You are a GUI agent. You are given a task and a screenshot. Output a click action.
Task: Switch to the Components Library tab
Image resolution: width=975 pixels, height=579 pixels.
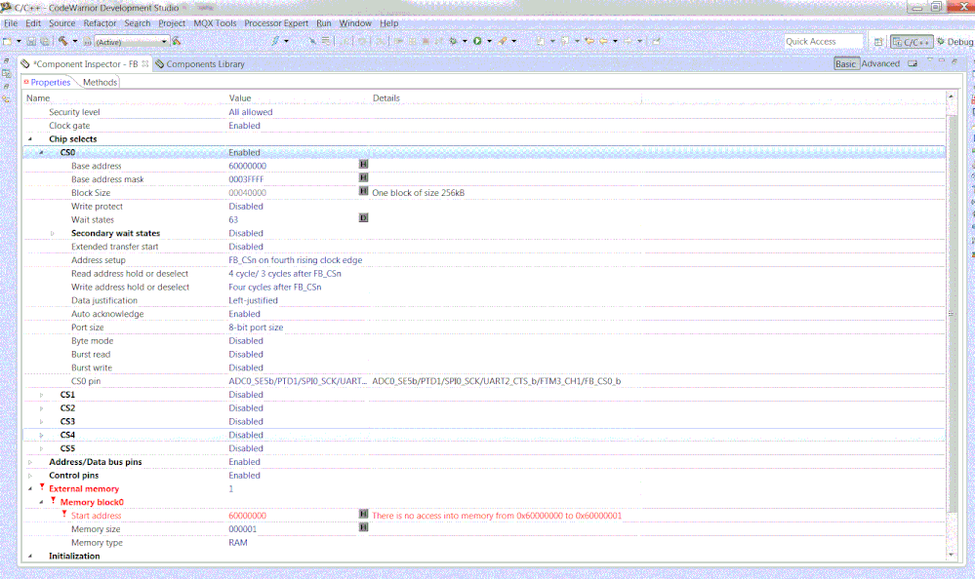click(200, 64)
